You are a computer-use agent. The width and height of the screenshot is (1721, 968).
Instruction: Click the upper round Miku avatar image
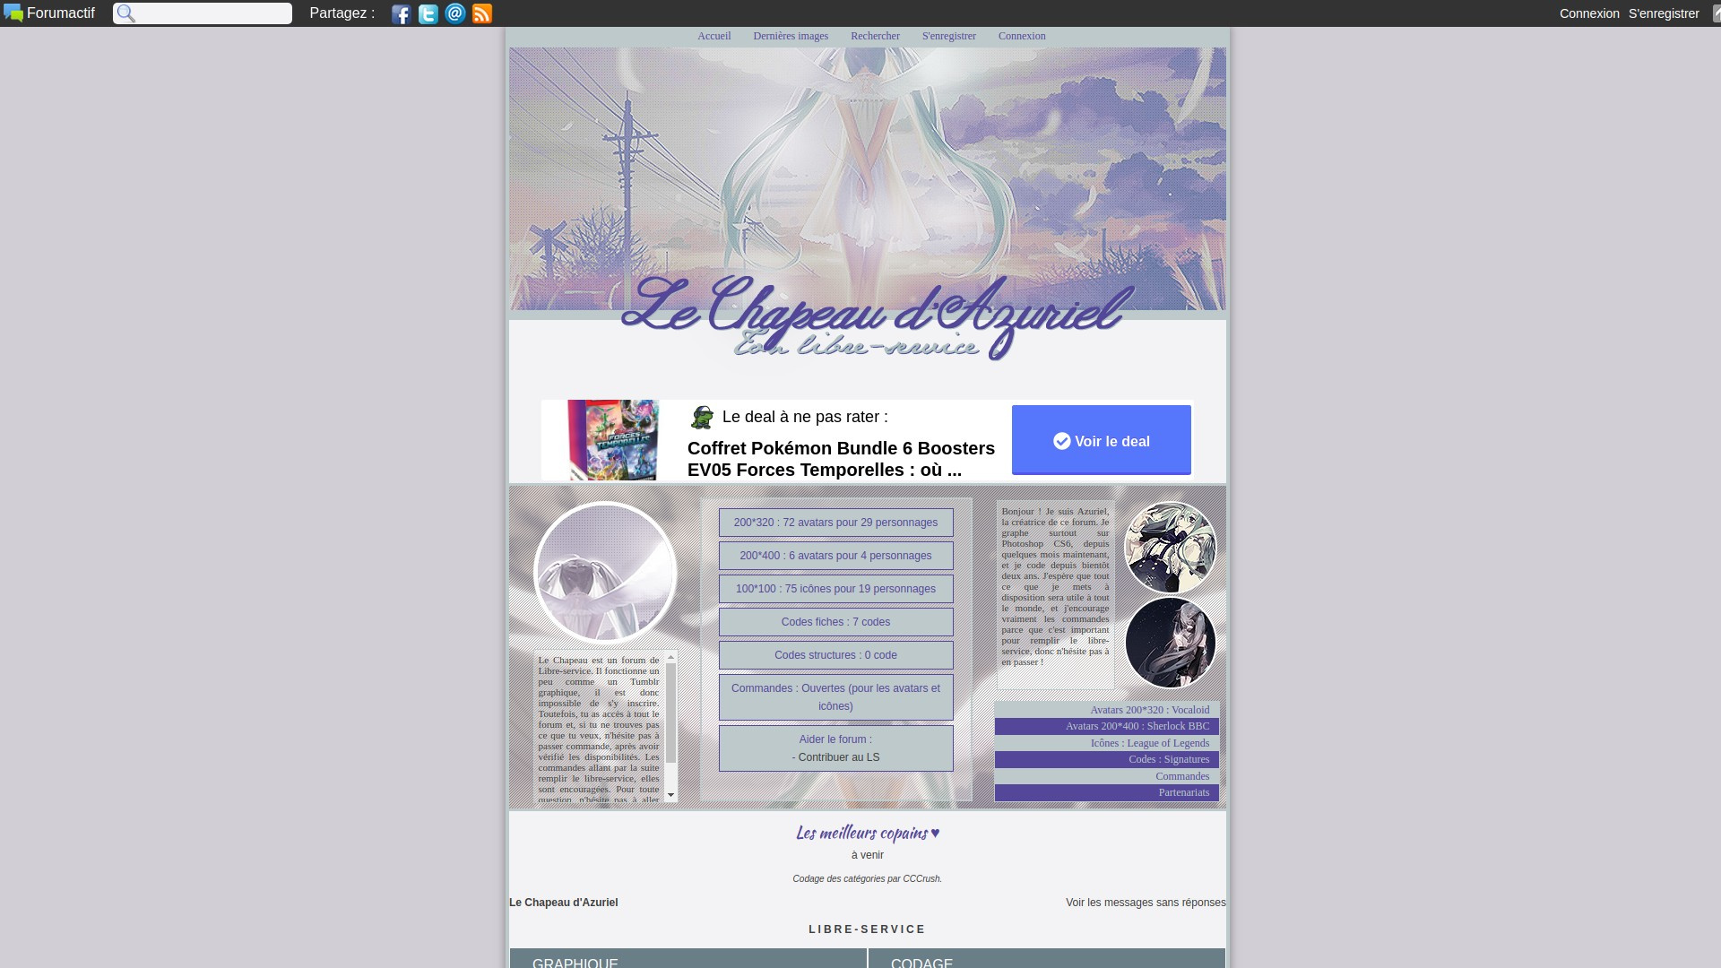pyautogui.click(x=1170, y=548)
